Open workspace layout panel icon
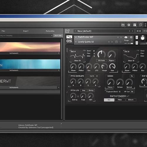This screenshot has height=147, width=147. tap(135, 25)
